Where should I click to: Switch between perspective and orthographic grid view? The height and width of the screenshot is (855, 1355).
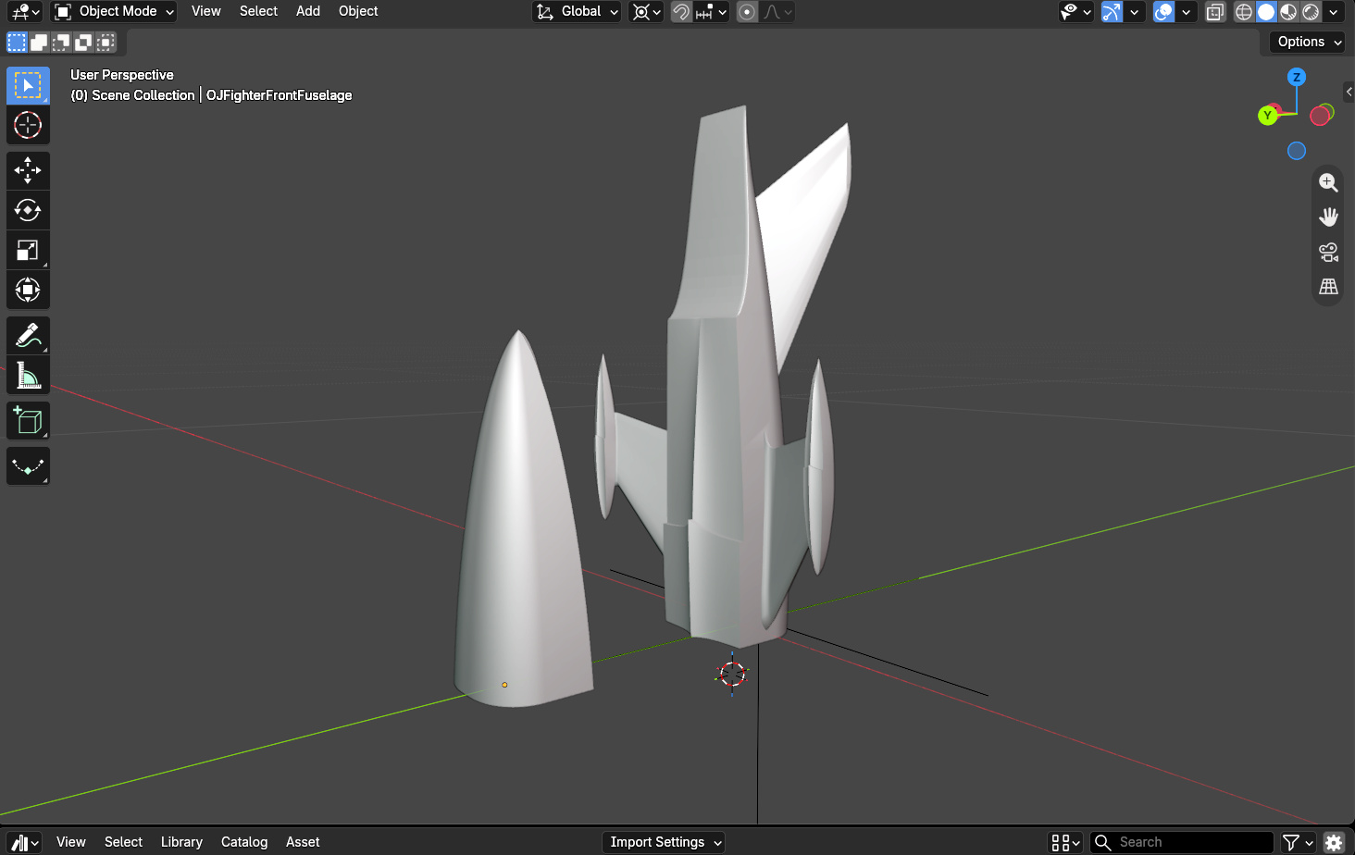(x=1328, y=287)
